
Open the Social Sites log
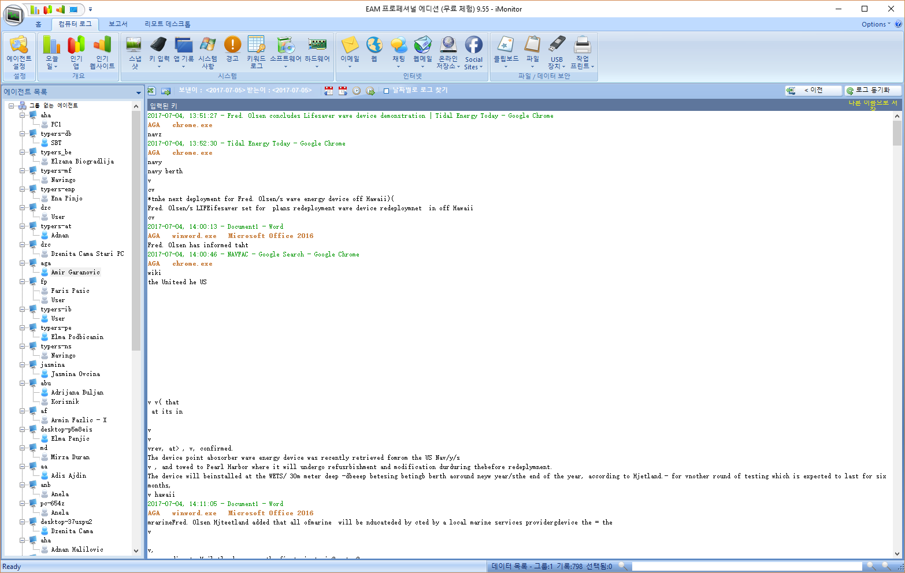[473, 53]
